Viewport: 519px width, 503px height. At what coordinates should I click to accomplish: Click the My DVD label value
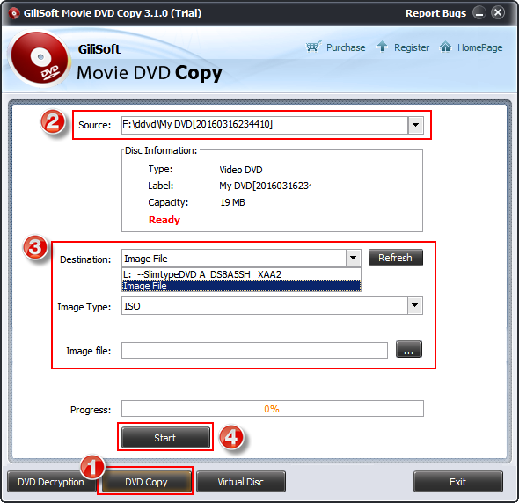265,186
